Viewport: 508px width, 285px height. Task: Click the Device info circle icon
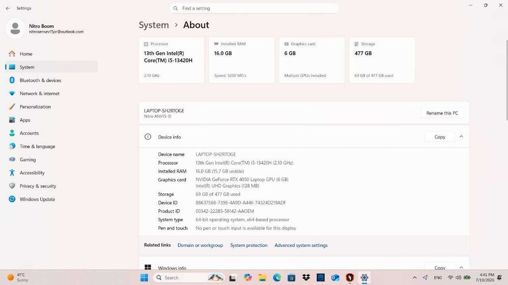click(x=148, y=137)
